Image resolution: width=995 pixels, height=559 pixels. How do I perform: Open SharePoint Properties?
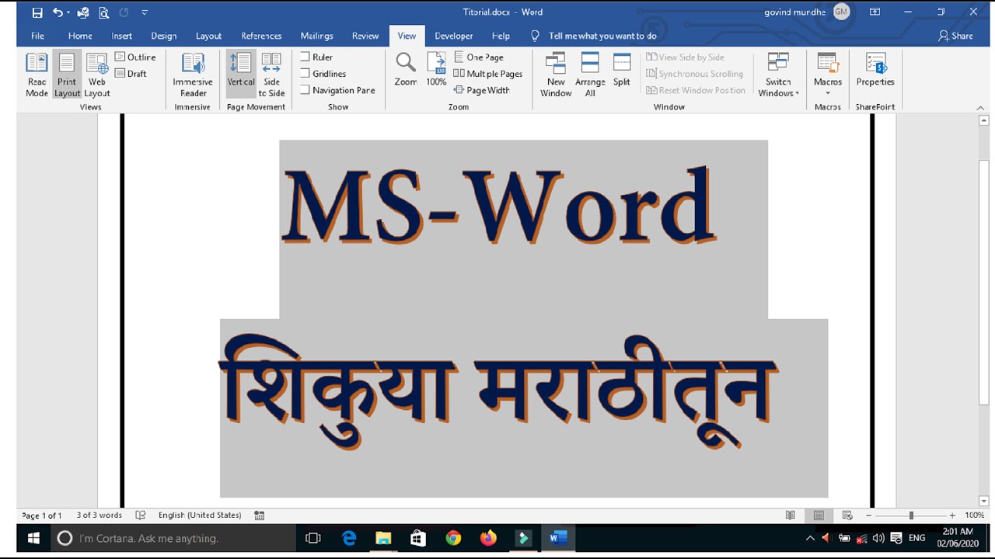[875, 70]
